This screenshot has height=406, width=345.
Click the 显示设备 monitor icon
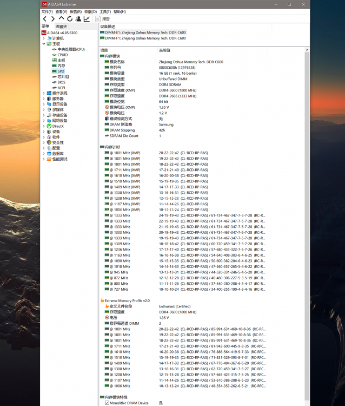[49, 104]
